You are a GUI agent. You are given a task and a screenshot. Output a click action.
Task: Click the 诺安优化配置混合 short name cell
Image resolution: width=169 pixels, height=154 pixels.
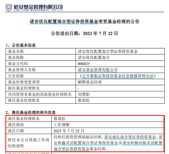[120, 57]
